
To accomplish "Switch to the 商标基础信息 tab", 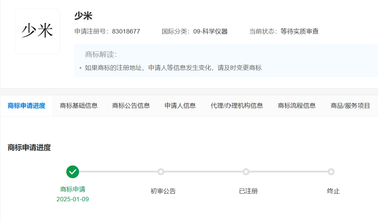I will [x=79, y=106].
